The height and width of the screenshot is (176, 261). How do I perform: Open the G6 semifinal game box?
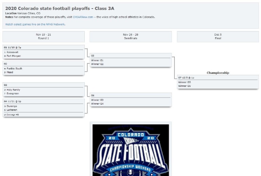click(x=130, y=100)
